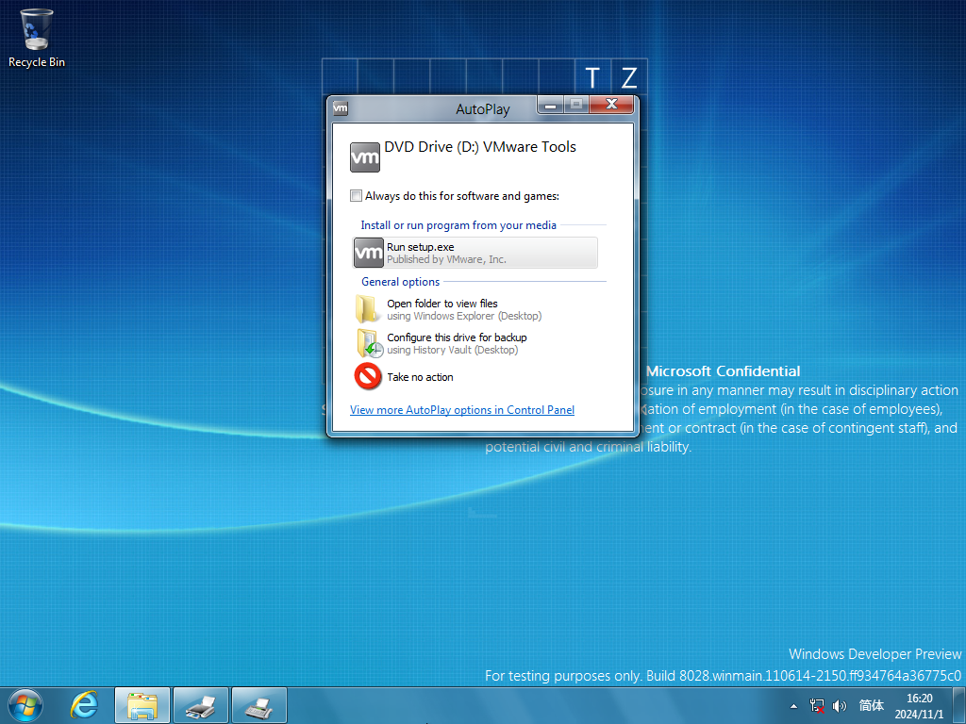Switch the 简体 input method indicator
This screenshot has height=724, width=966.
[x=871, y=705]
